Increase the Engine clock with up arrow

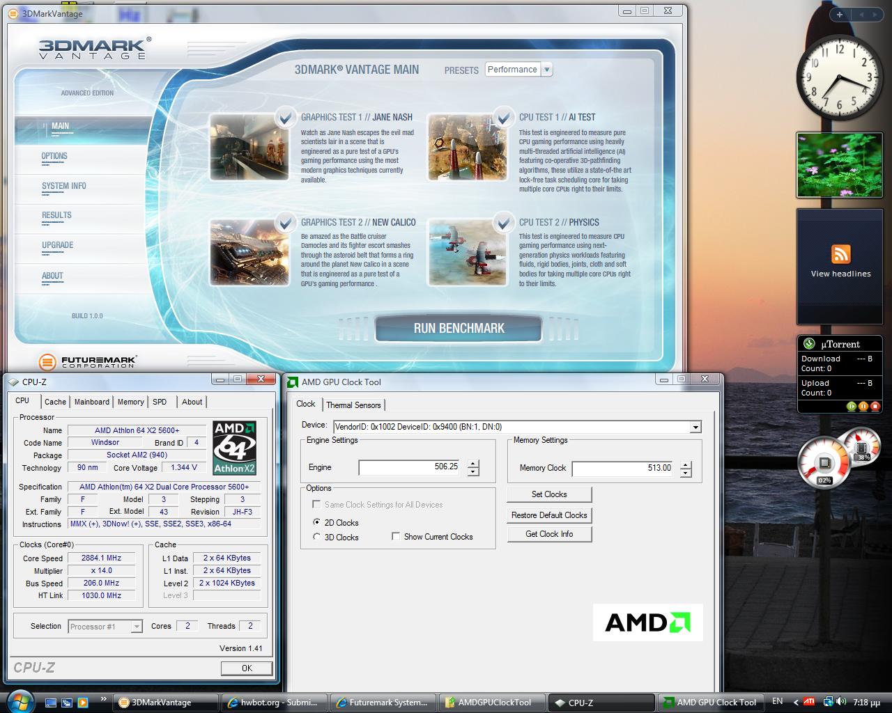click(x=473, y=464)
